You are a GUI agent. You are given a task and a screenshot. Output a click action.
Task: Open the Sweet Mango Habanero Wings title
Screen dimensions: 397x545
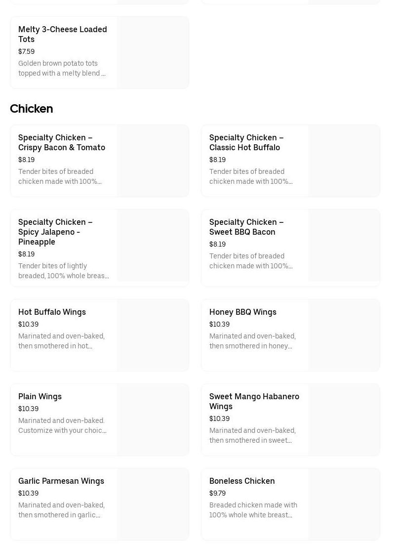tap(254, 401)
